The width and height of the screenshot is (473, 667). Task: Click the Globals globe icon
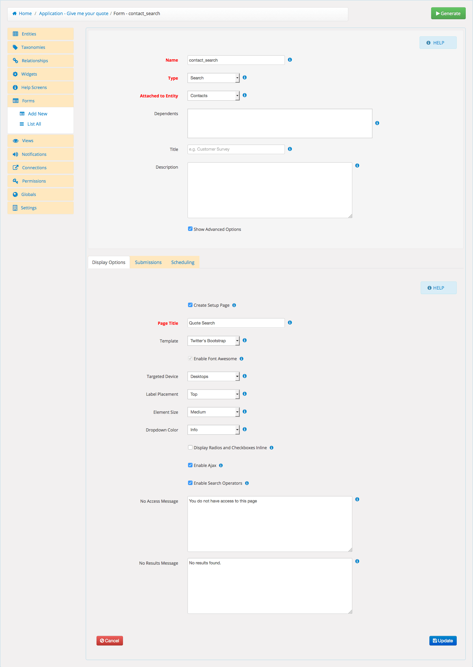pos(15,194)
